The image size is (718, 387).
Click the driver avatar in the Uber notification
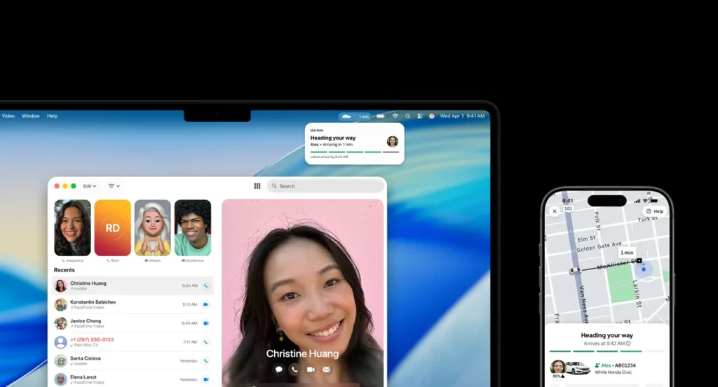393,141
